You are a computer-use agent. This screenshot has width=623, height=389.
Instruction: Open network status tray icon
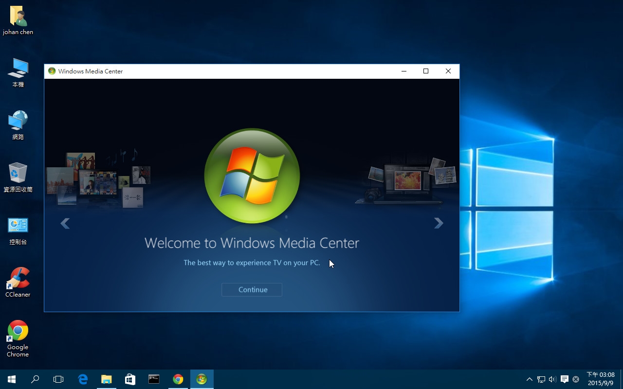tap(541, 379)
